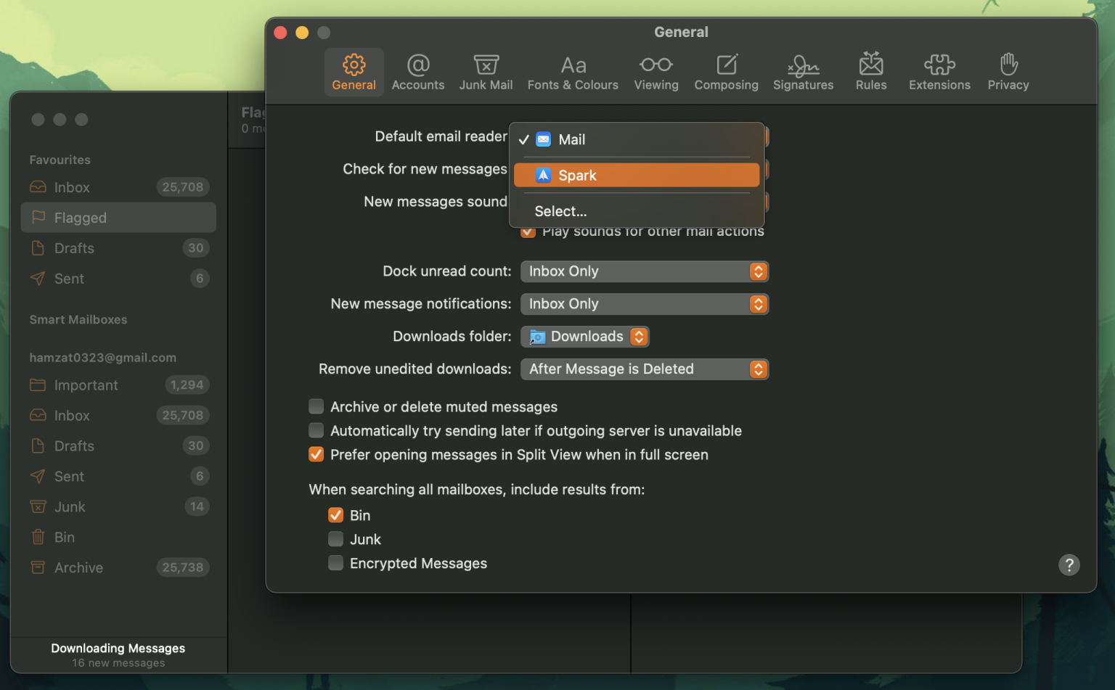This screenshot has width=1115, height=690.
Task: Open the Dock unread count dropdown
Action: pyautogui.click(x=644, y=271)
